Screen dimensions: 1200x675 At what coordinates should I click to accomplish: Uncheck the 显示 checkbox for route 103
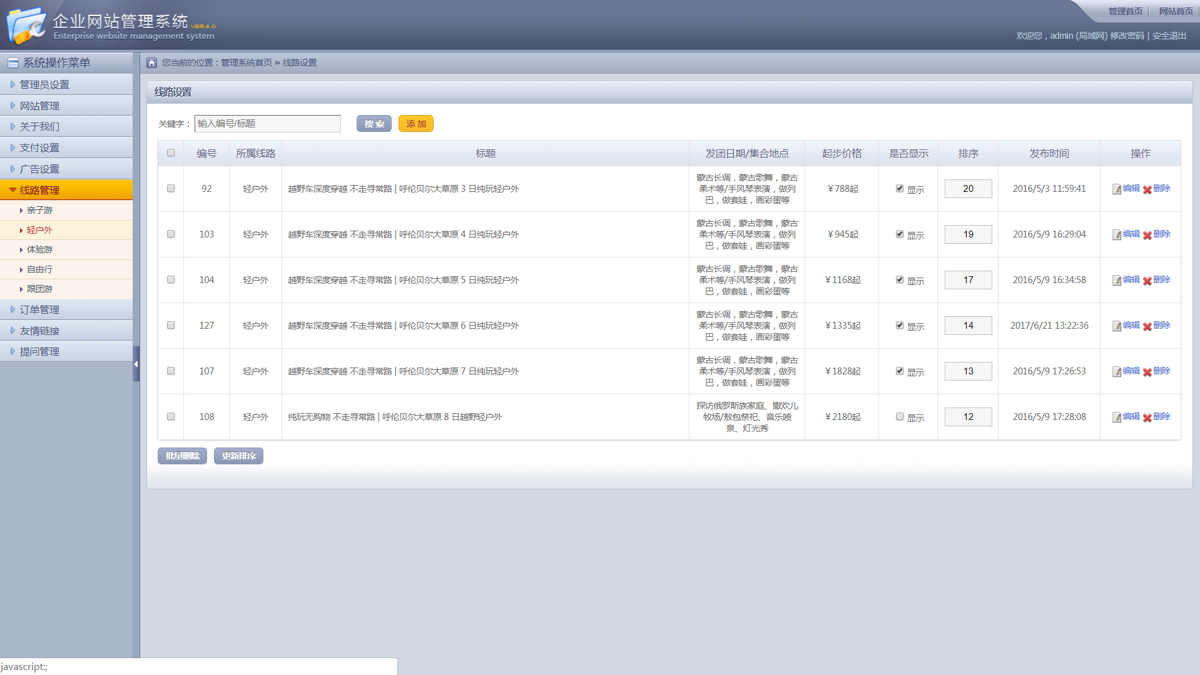tap(900, 234)
